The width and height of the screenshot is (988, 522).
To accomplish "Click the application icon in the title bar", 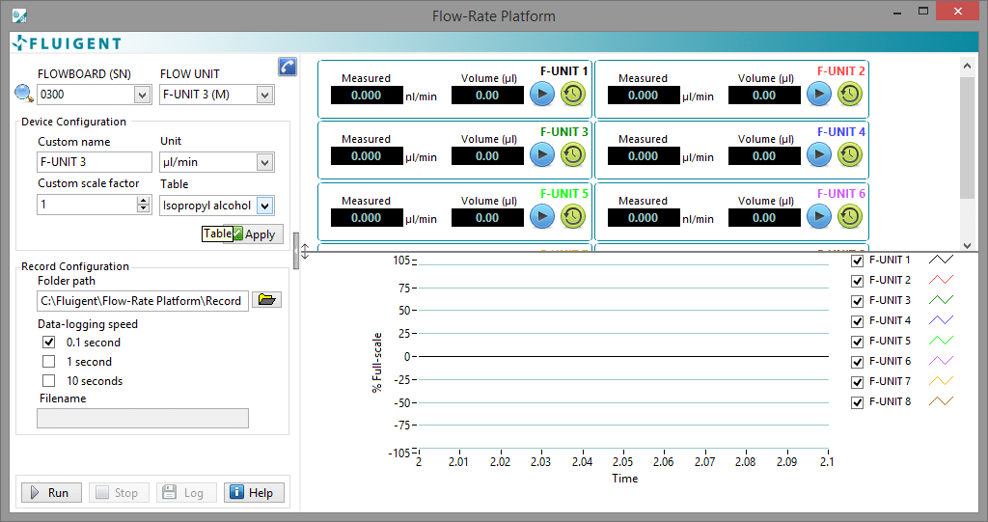I will tap(19, 15).
